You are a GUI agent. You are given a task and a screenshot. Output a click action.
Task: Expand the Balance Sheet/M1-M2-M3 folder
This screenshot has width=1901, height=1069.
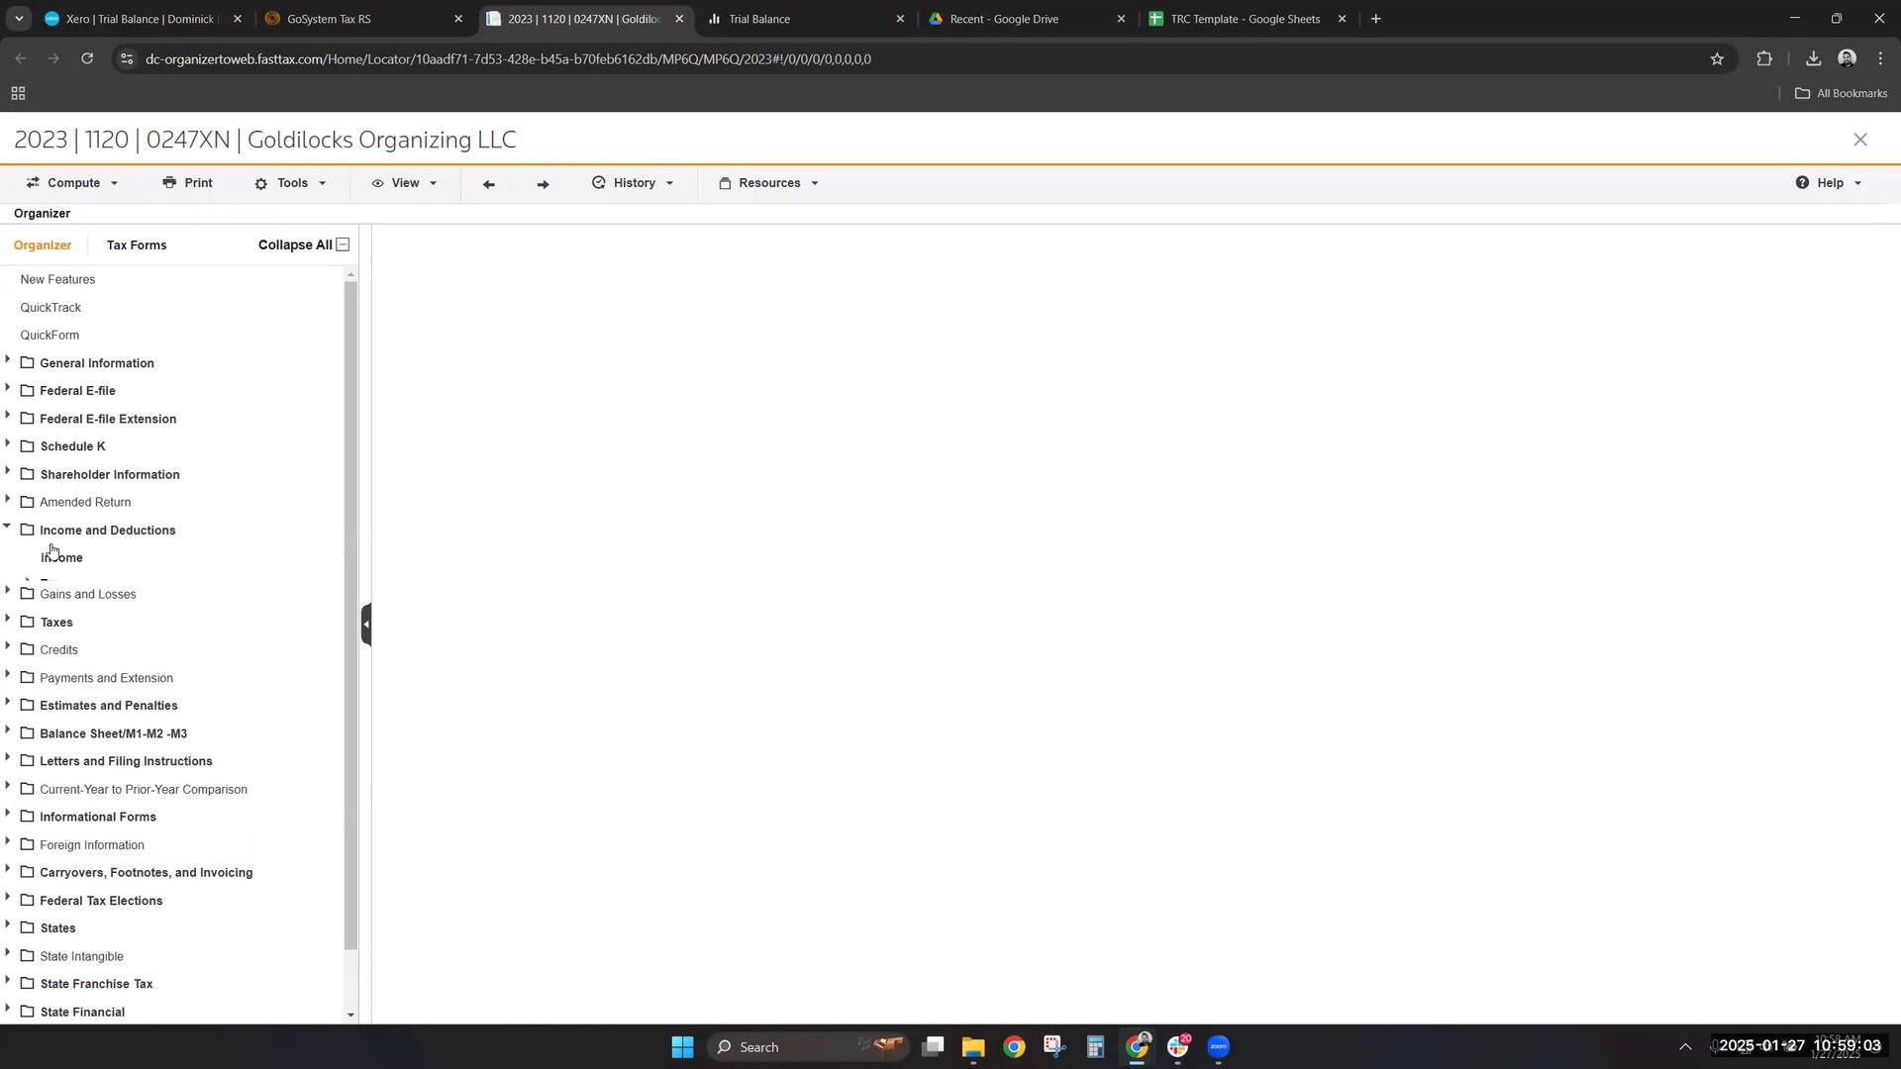8,730
